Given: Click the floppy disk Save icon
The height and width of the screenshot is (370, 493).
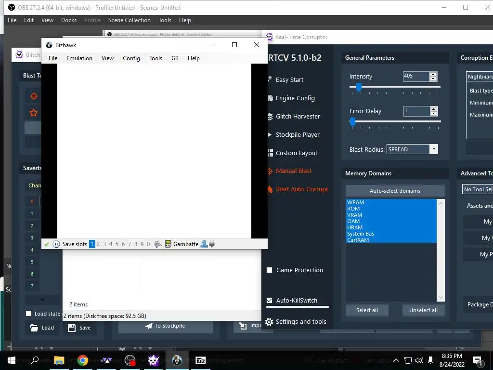Looking at the screenshot, I should click(x=72, y=328).
